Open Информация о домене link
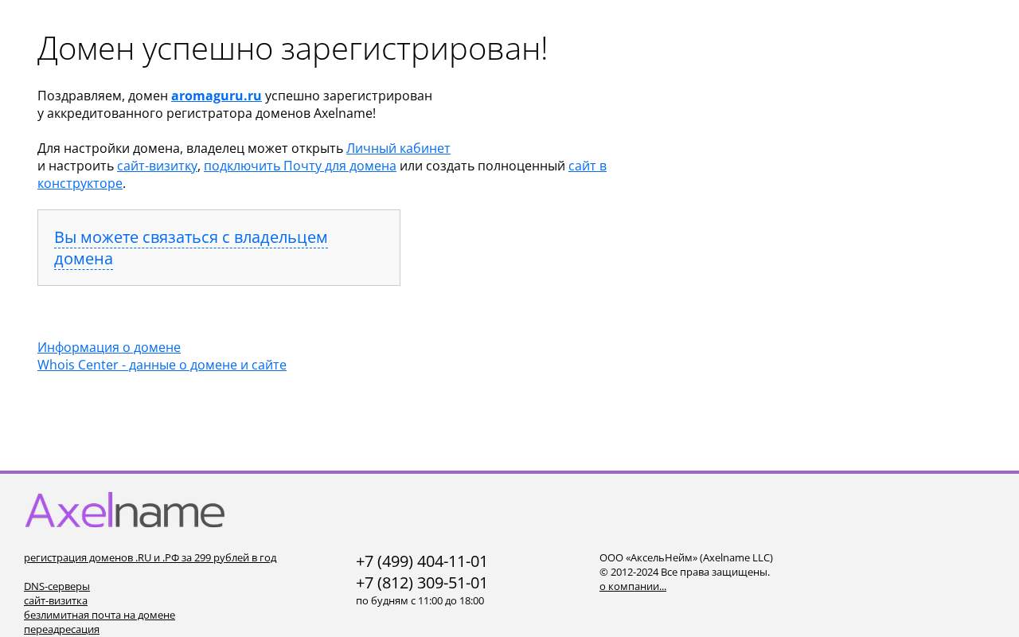 pos(109,347)
